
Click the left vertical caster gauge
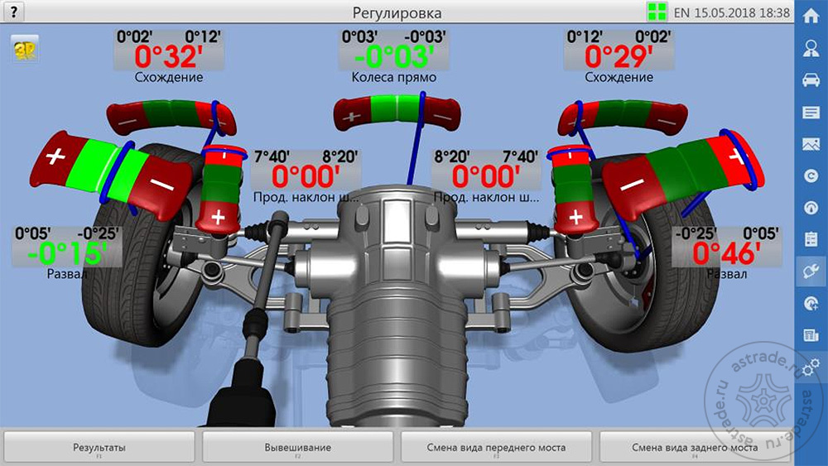coord(221,188)
